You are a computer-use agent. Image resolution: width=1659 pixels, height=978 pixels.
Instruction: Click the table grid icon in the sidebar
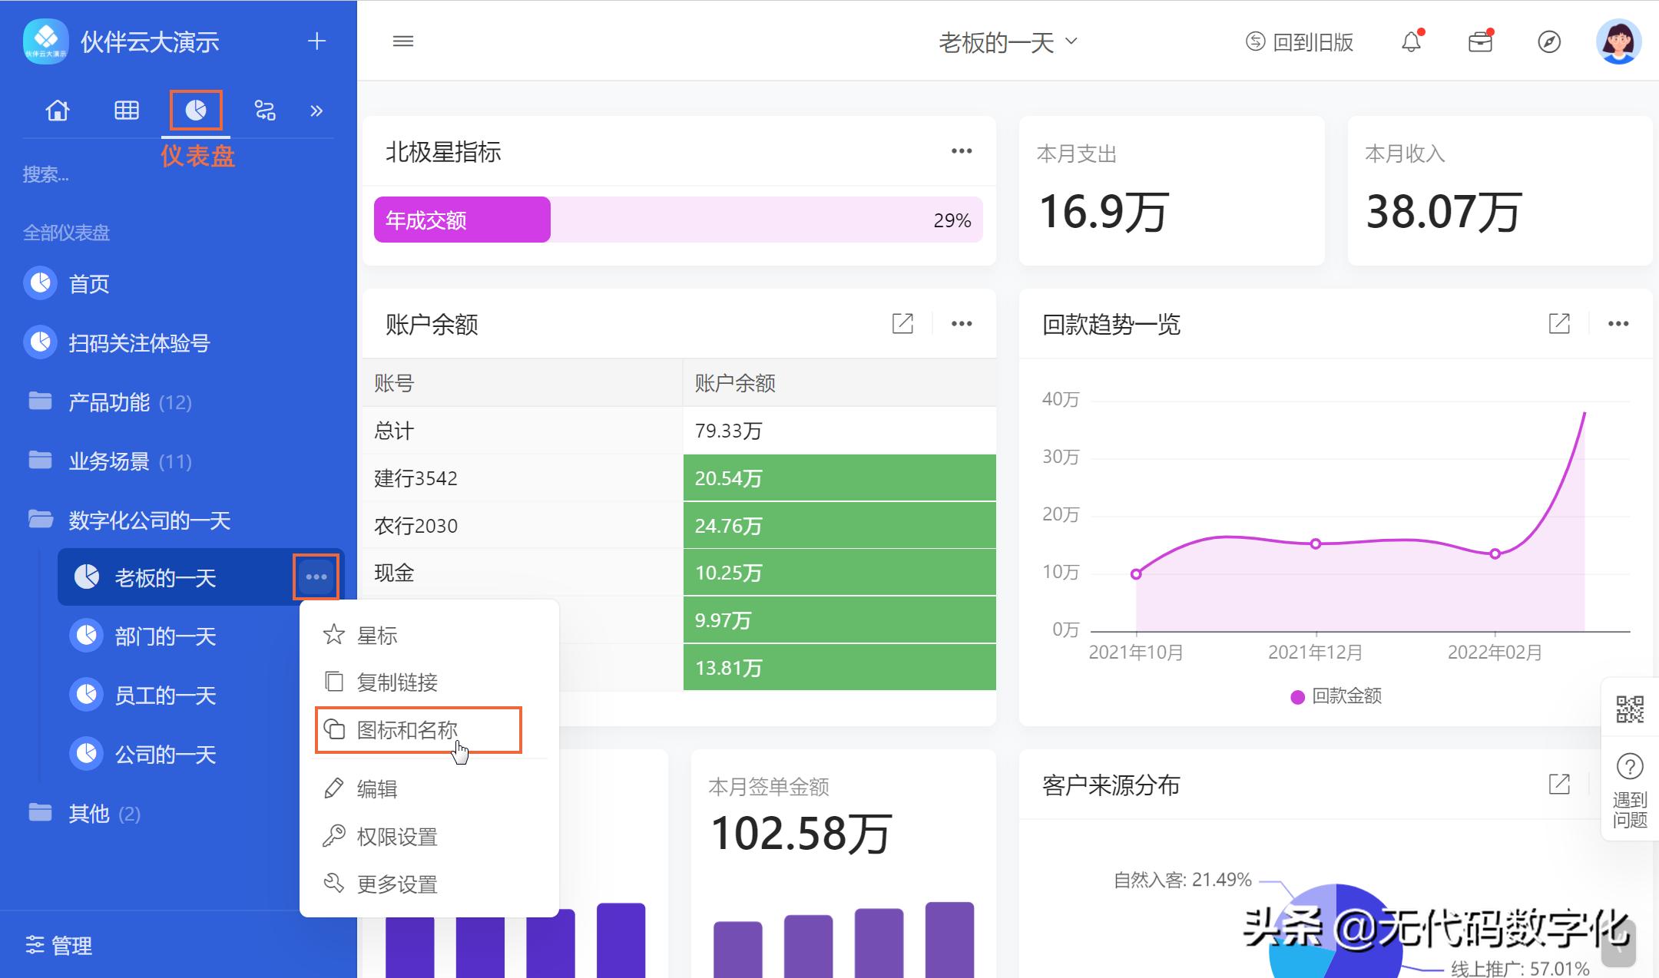coord(127,109)
